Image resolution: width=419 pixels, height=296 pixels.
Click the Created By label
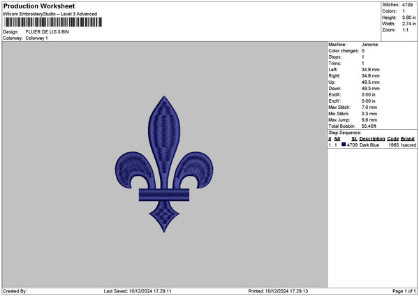click(x=15, y=291)
